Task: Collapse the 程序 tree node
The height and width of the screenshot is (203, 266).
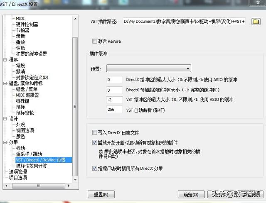Action: pyautogui.click(x=5, y=60)
